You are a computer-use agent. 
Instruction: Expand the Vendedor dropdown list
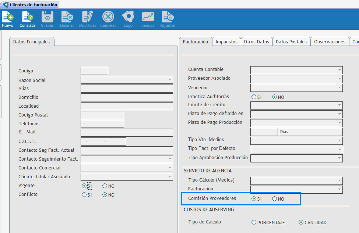tap(339, 88)
